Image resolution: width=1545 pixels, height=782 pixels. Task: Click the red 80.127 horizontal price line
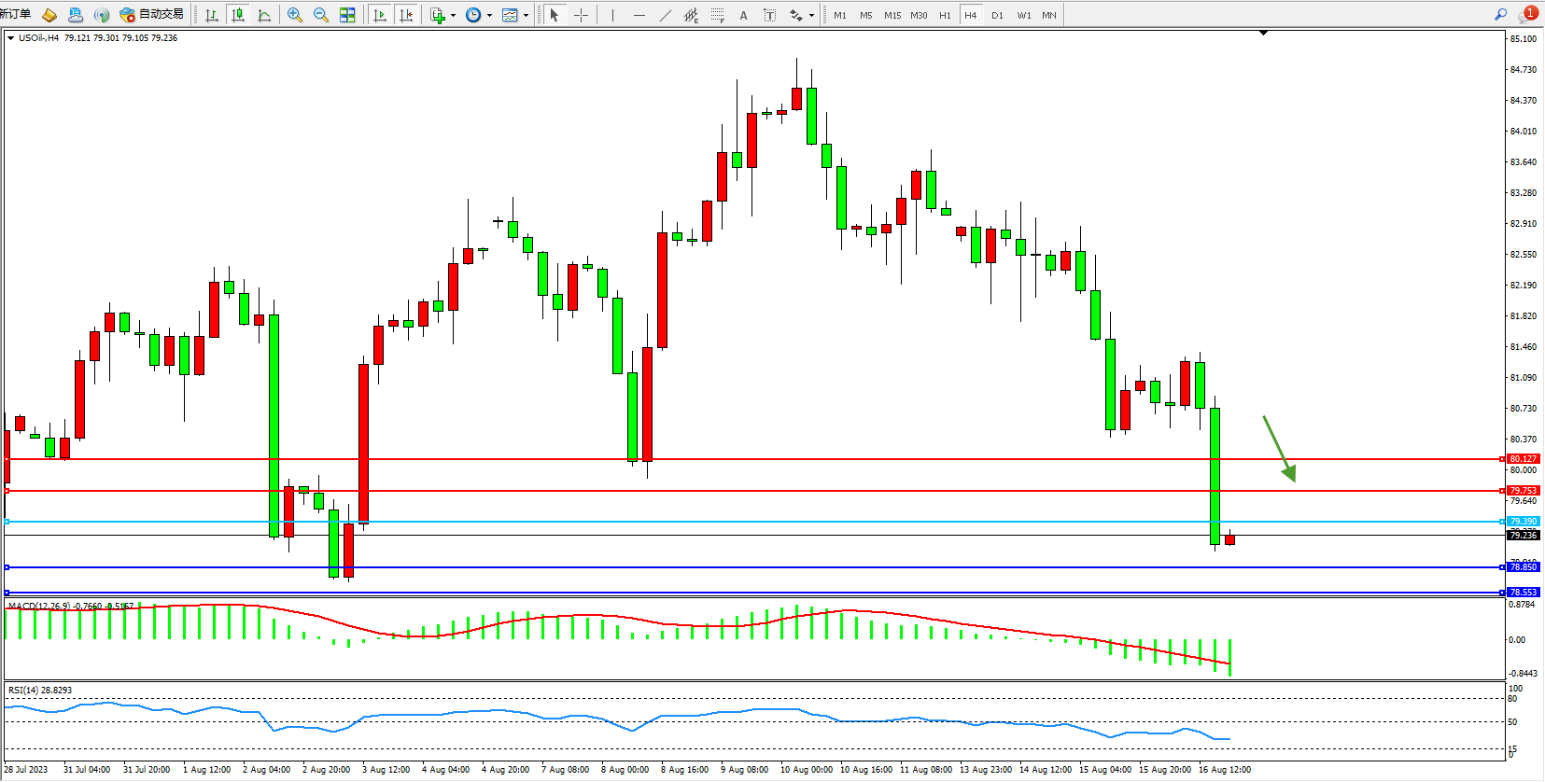(747, 459)
